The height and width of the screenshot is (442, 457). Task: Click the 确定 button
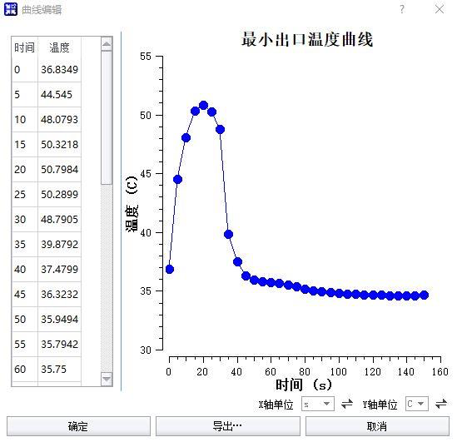(78, 426)
